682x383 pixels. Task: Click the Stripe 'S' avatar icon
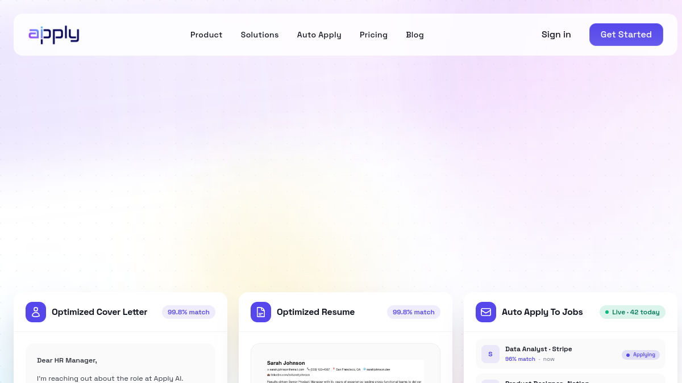(x=490, y=354)
